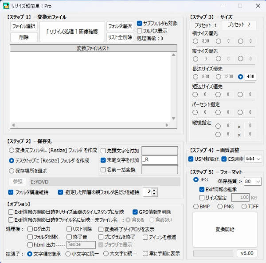The image size is (266, 263).
Task: Enable html 出力 checkbox
Action: pyautogui.click(x=30, y=245)
